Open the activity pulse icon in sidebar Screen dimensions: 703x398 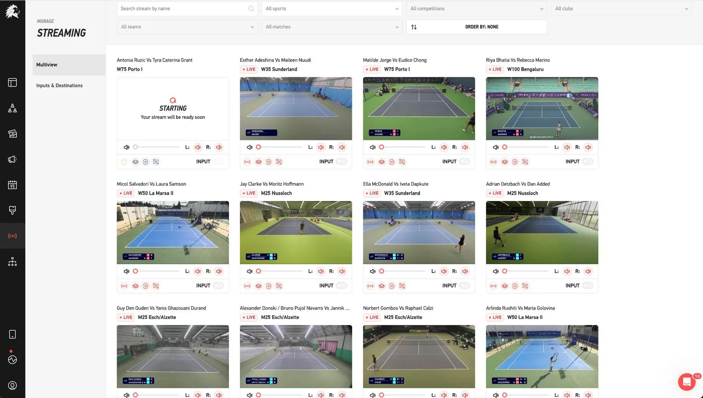pos(12,360)
